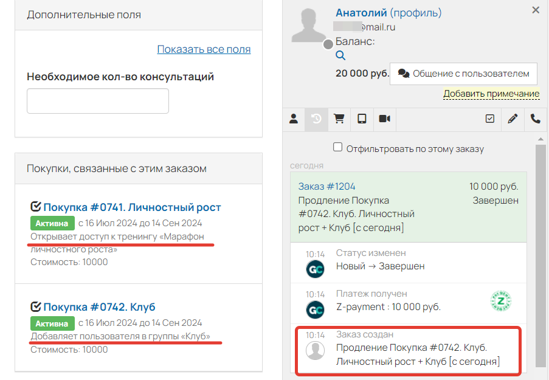Open Заказ #1204 link
The image size is (549, 380).
pos(326,186)
